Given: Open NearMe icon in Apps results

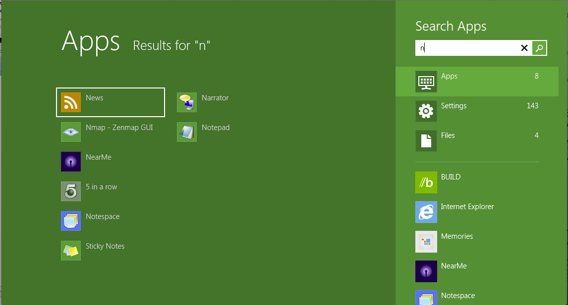Looking at the screenshot, I should coord(71,162).
